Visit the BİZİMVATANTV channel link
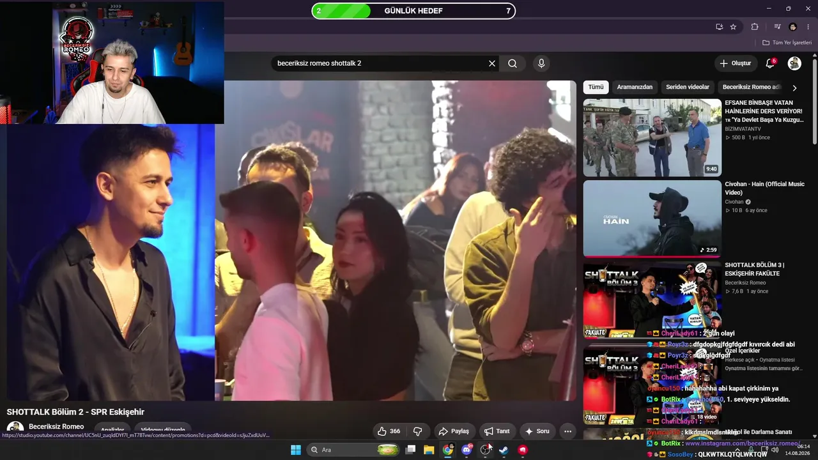 tap(743, 128)
